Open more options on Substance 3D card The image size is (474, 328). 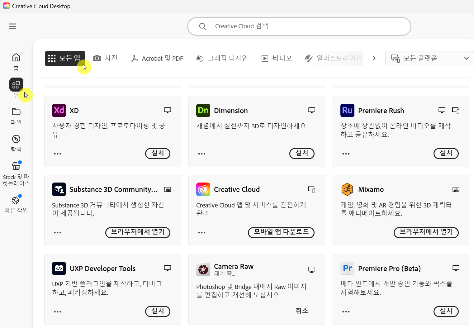click(58, 232)
